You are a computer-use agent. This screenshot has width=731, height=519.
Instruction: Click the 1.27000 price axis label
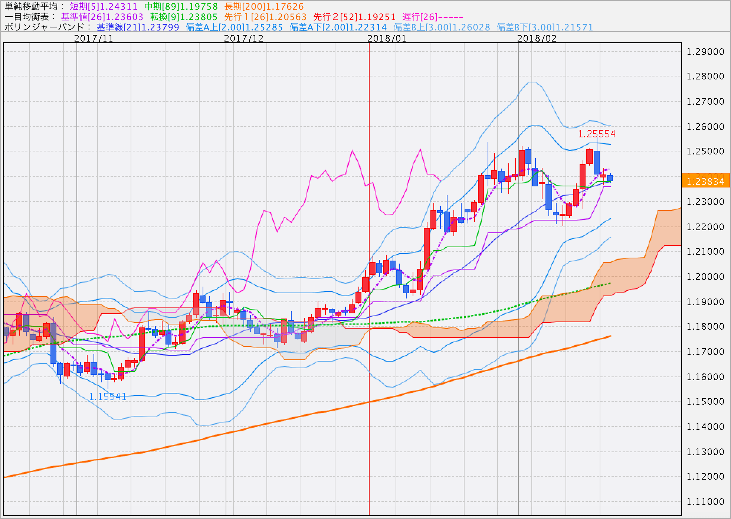[x=705, y=101]
